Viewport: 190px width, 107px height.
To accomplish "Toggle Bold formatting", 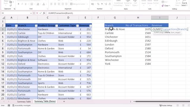I will point(18,4).
